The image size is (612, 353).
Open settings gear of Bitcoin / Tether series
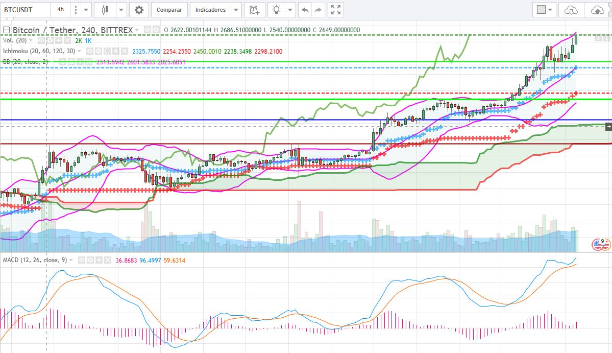(x=156, y=30)
